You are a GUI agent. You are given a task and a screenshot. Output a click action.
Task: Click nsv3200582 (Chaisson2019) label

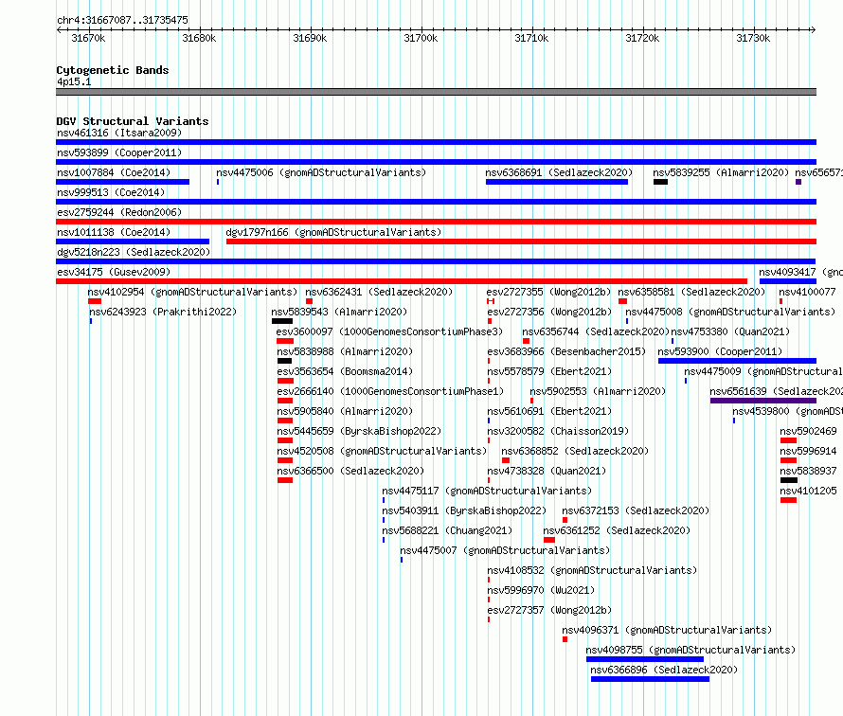click(x=558, y=431)
